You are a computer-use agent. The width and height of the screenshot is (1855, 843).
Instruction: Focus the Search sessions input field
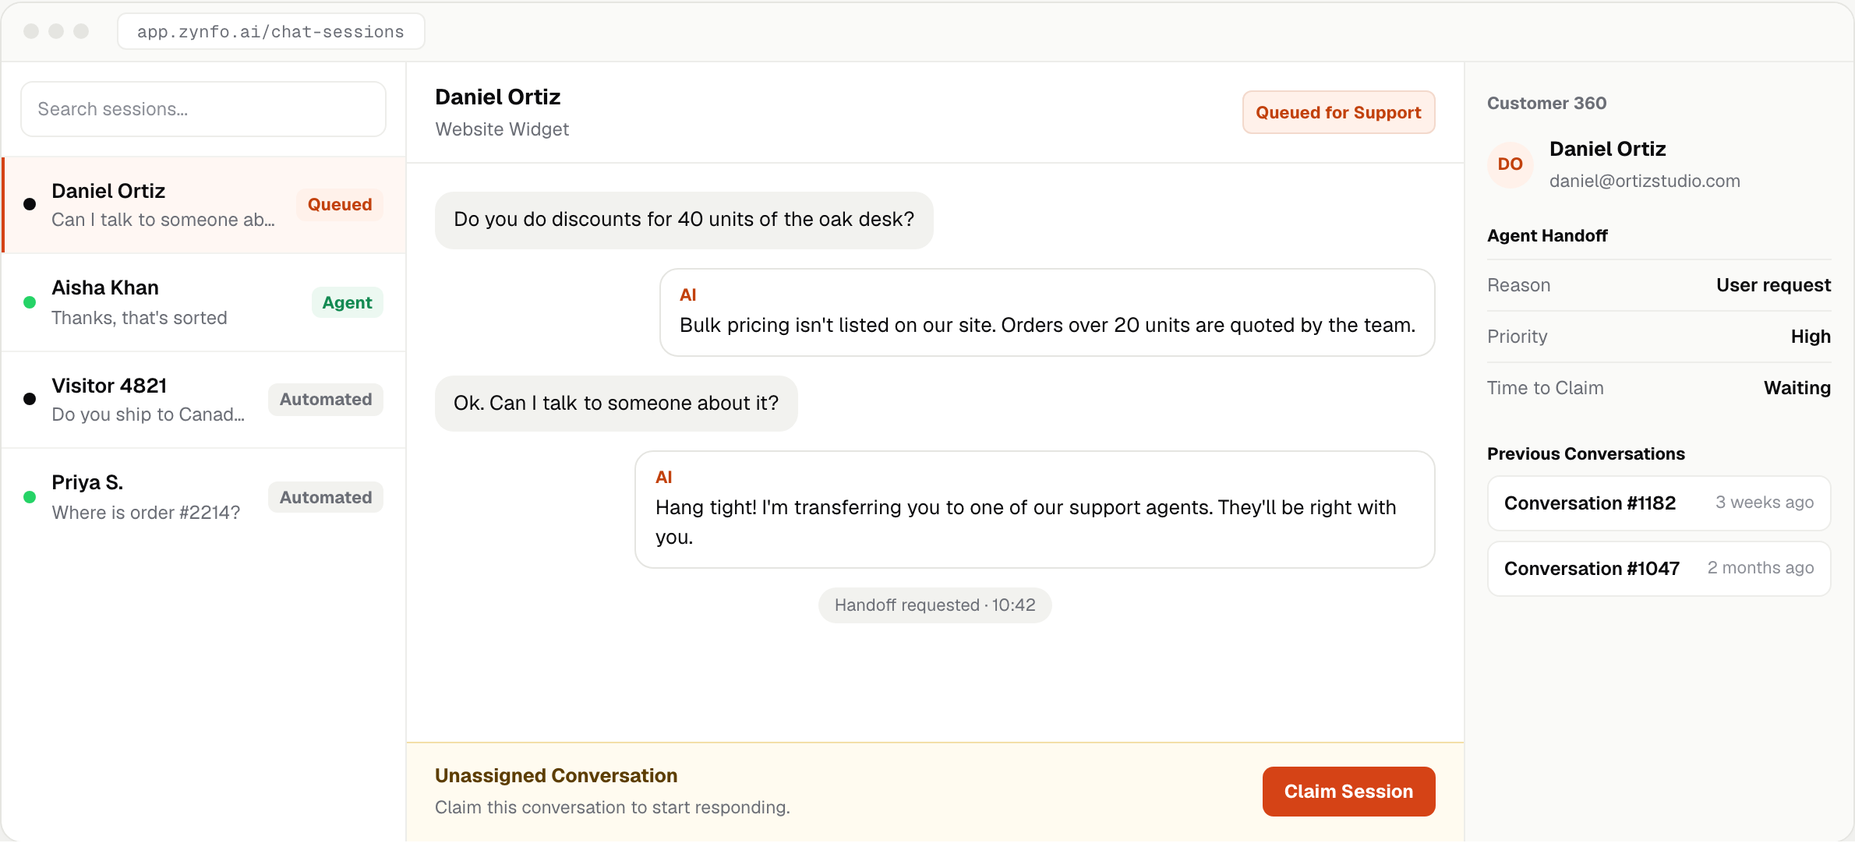click(x=203, y=109)
